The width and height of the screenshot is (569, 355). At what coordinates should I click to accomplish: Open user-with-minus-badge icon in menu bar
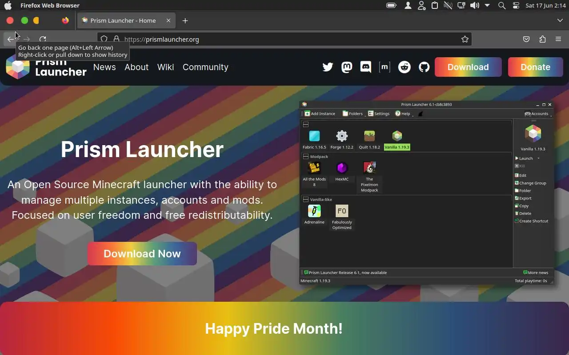pyautogui.click(x=421, y=5)
